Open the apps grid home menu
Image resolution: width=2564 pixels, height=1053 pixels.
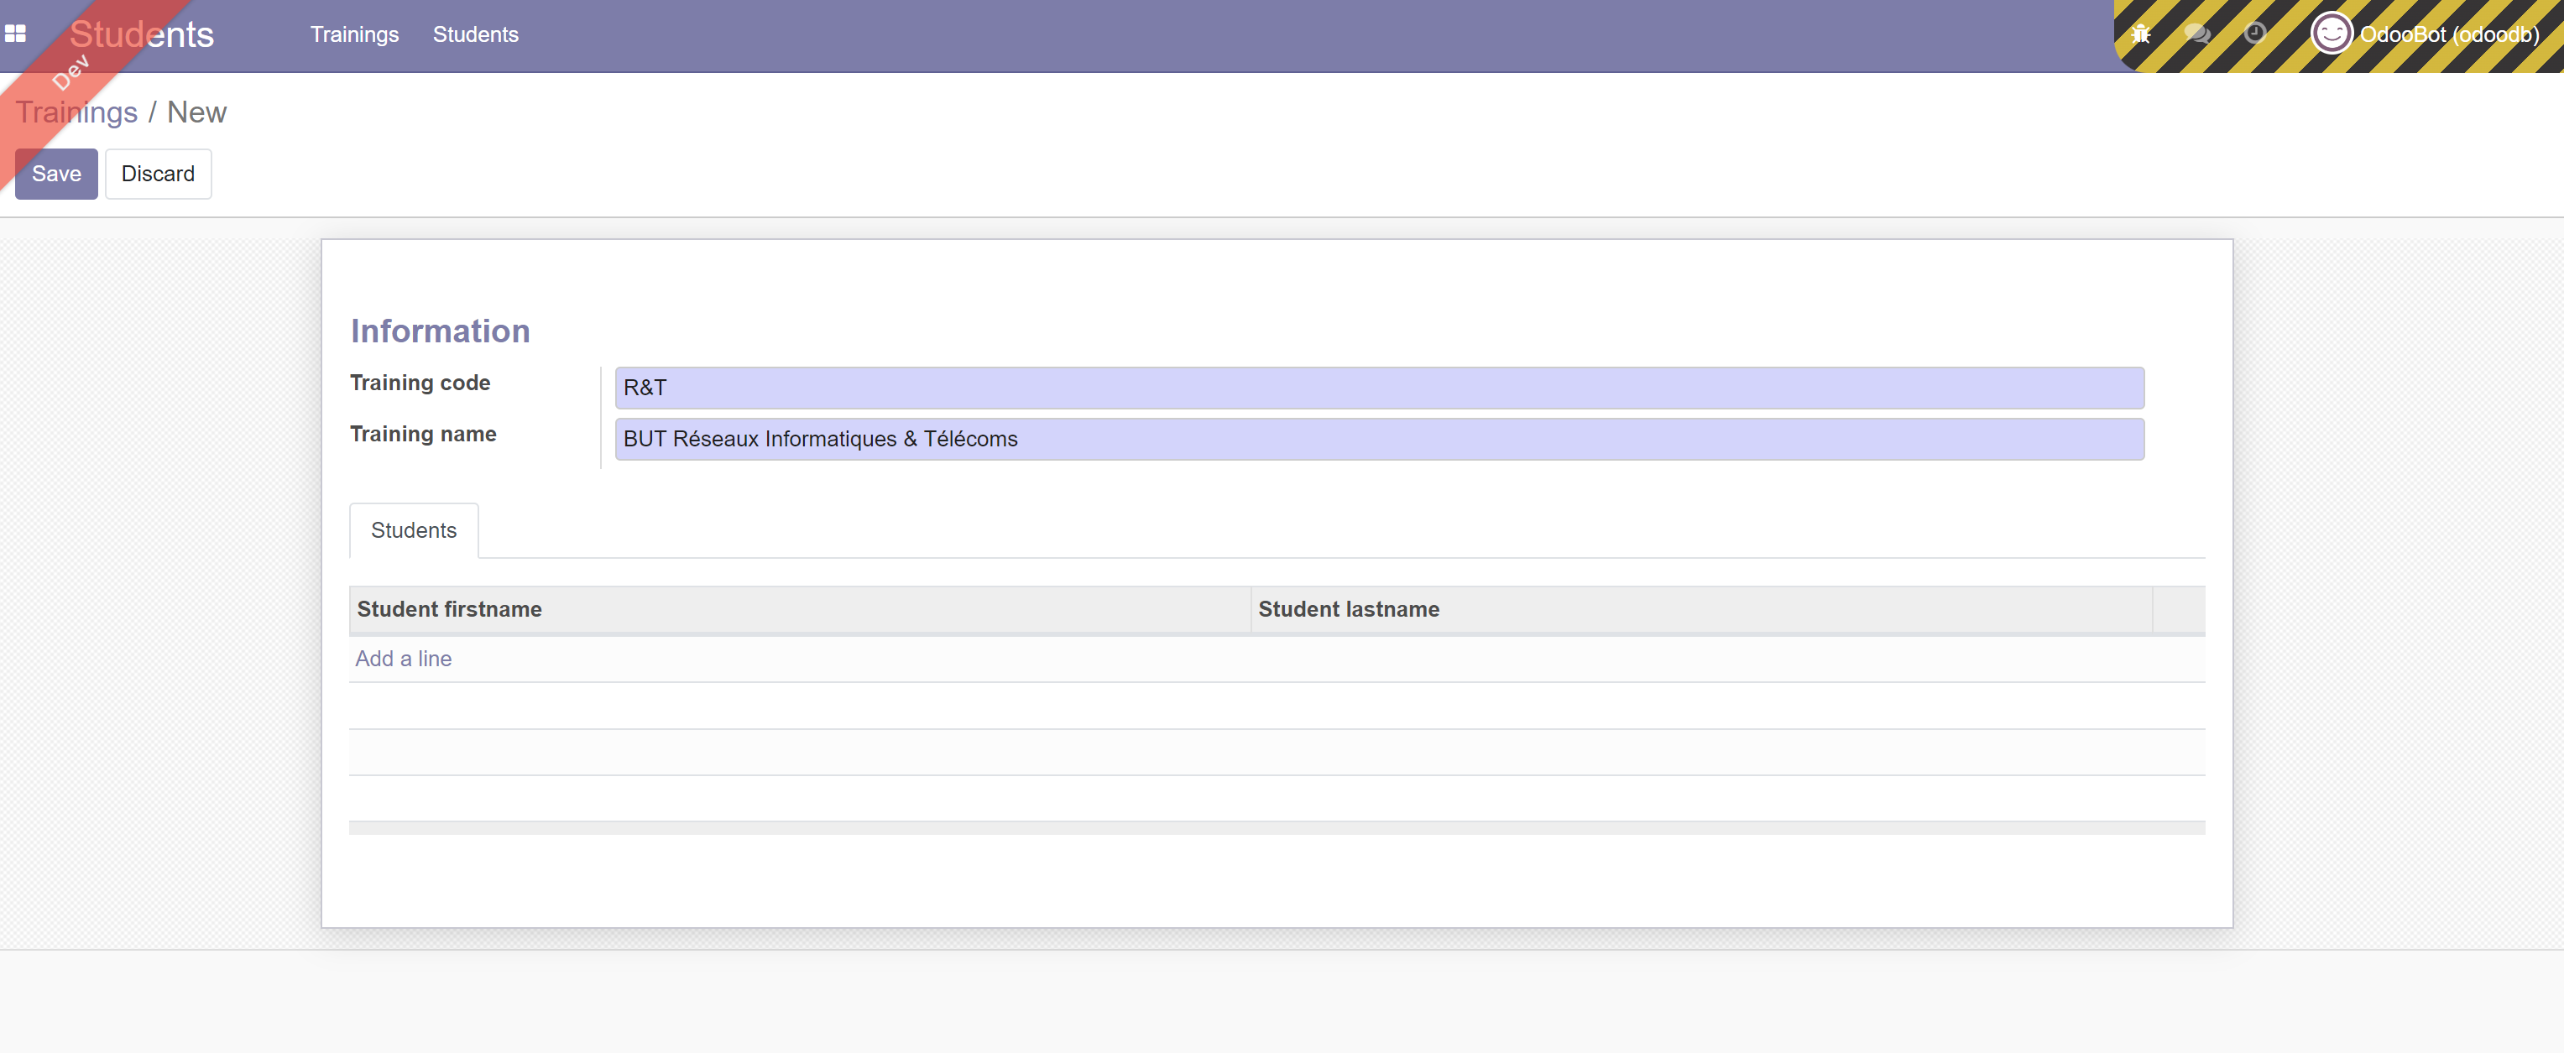15,34
